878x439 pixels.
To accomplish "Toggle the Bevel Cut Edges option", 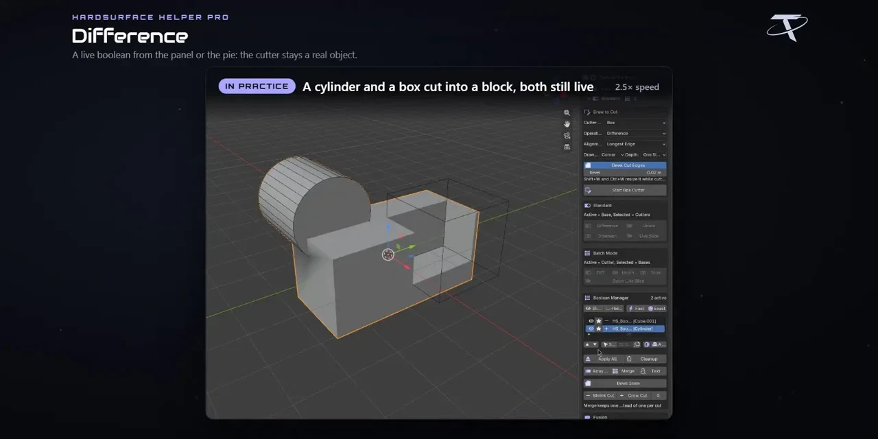I will click(x=624, y=165).
